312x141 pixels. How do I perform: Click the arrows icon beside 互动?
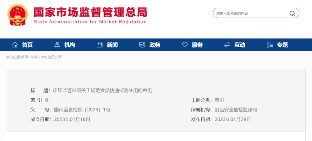tap(227, 45)
